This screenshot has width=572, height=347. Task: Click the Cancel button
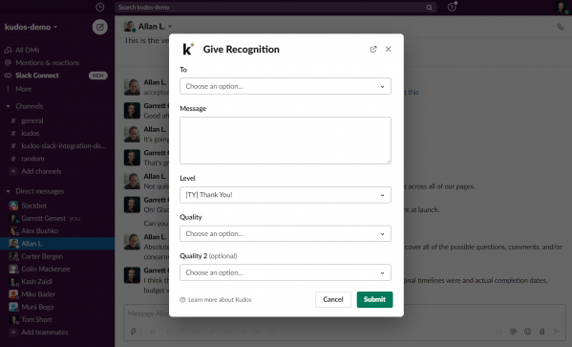coord(333,299)
